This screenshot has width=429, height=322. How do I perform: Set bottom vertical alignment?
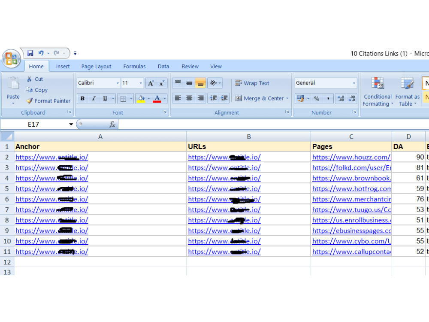pyautogui.click(x=200, y=83)
